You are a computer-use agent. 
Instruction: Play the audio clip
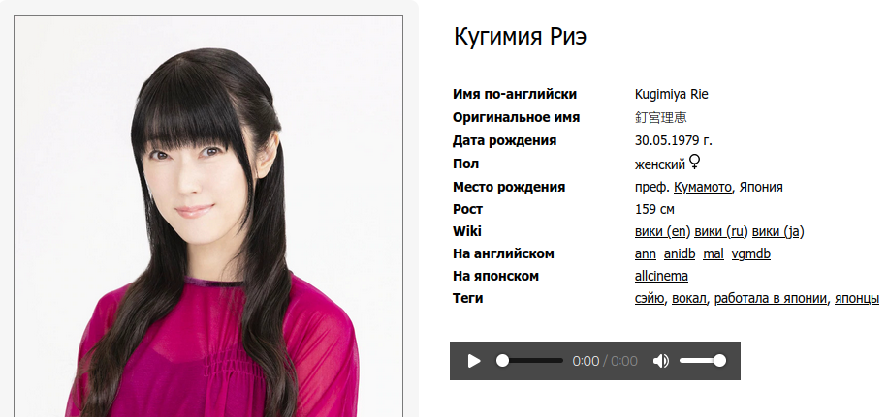pyautogui.click(x=474, y=361)
